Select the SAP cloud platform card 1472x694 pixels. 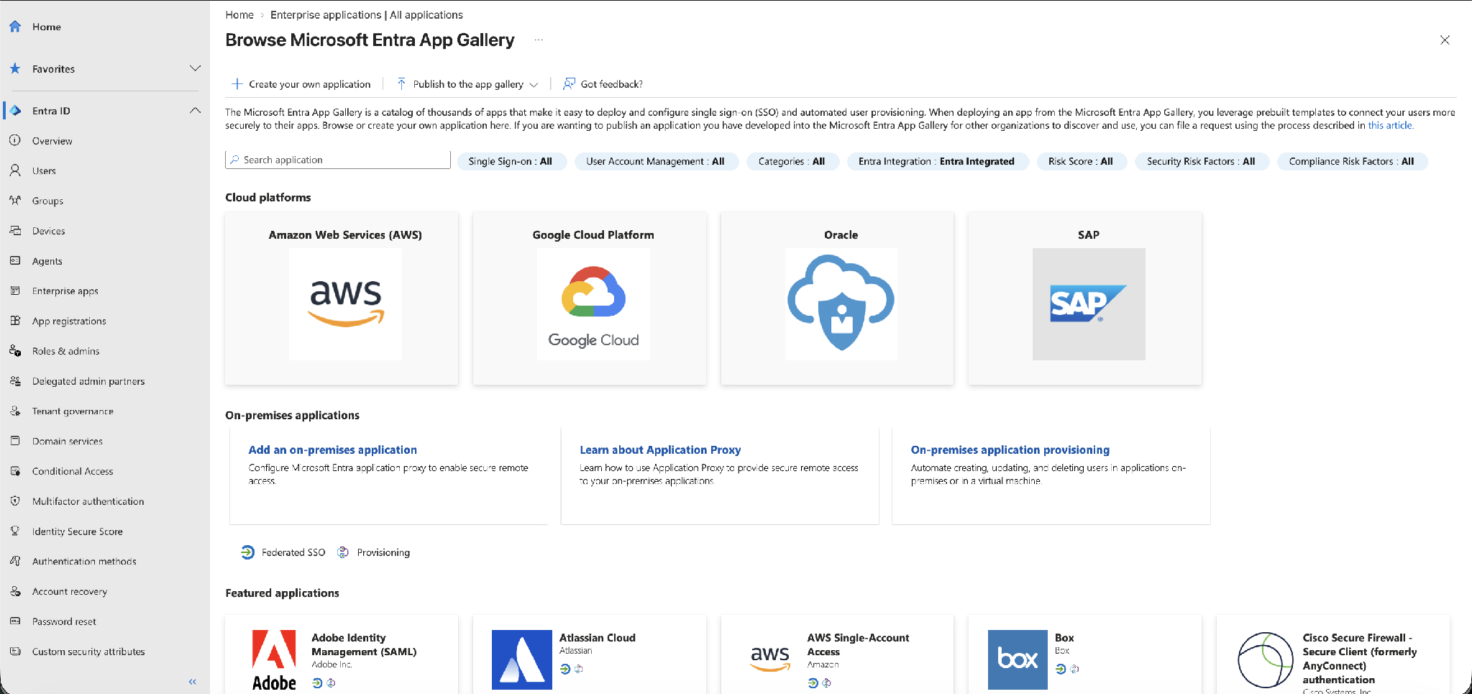(x=1085, y=298)
